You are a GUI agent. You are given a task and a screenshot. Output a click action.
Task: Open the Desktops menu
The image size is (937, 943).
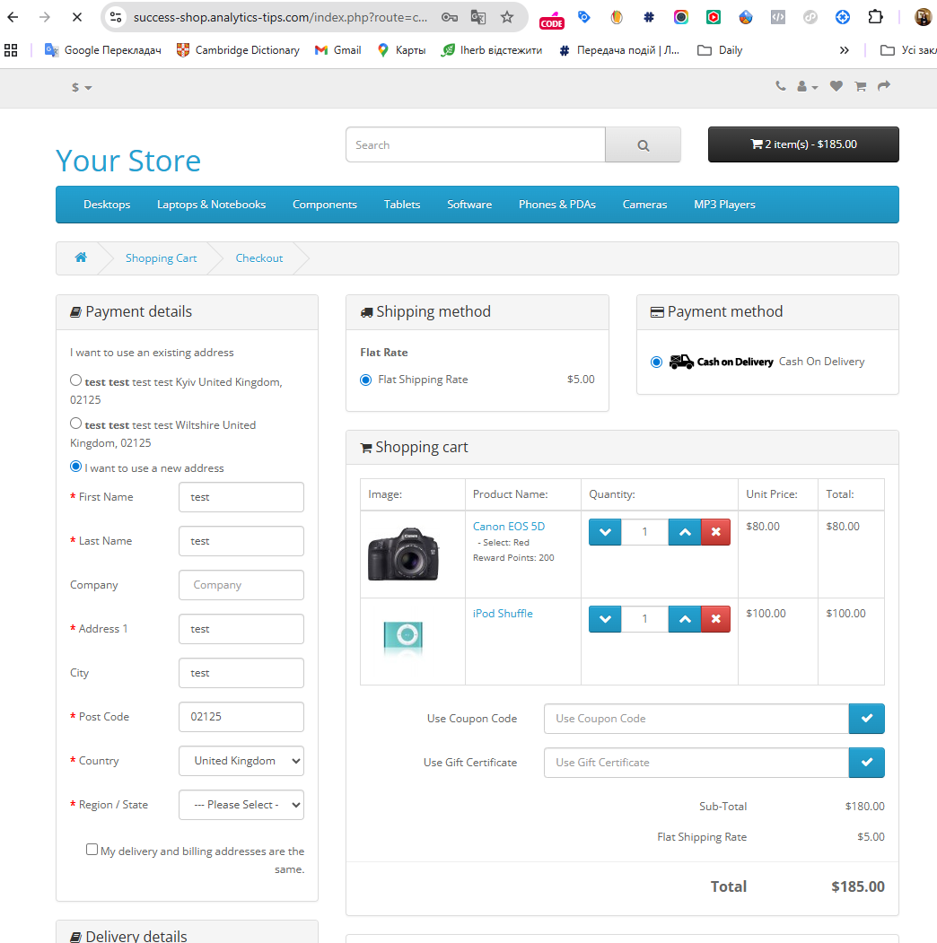107,205
